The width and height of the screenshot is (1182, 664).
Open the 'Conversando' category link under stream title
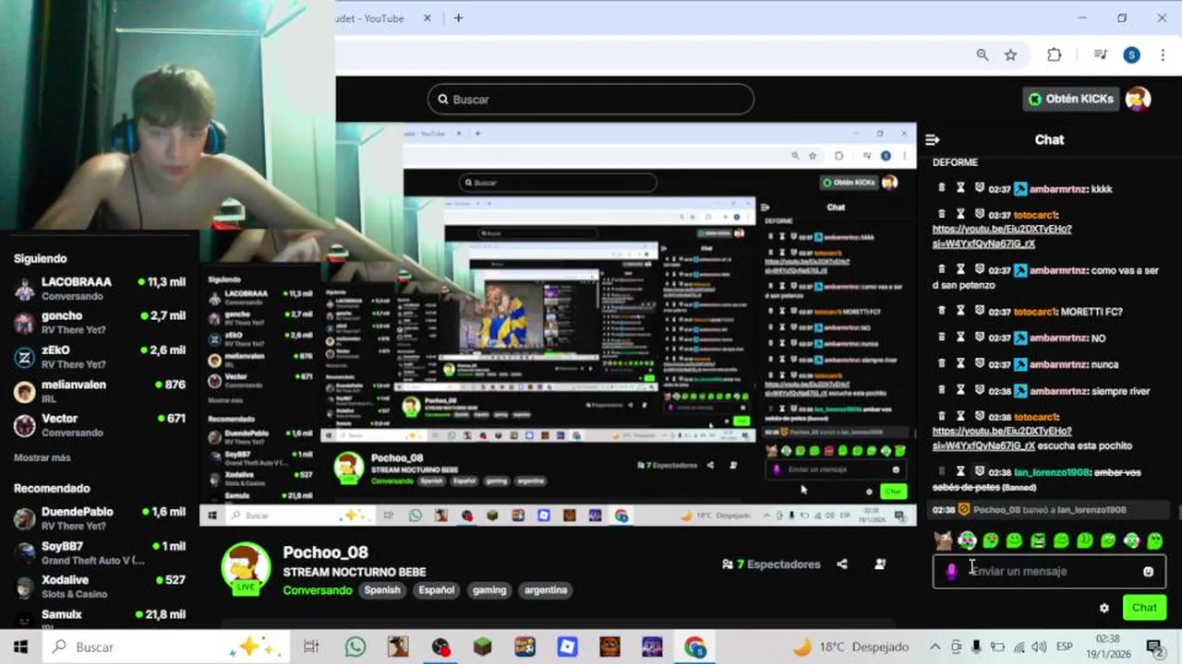tap(318, 590)
